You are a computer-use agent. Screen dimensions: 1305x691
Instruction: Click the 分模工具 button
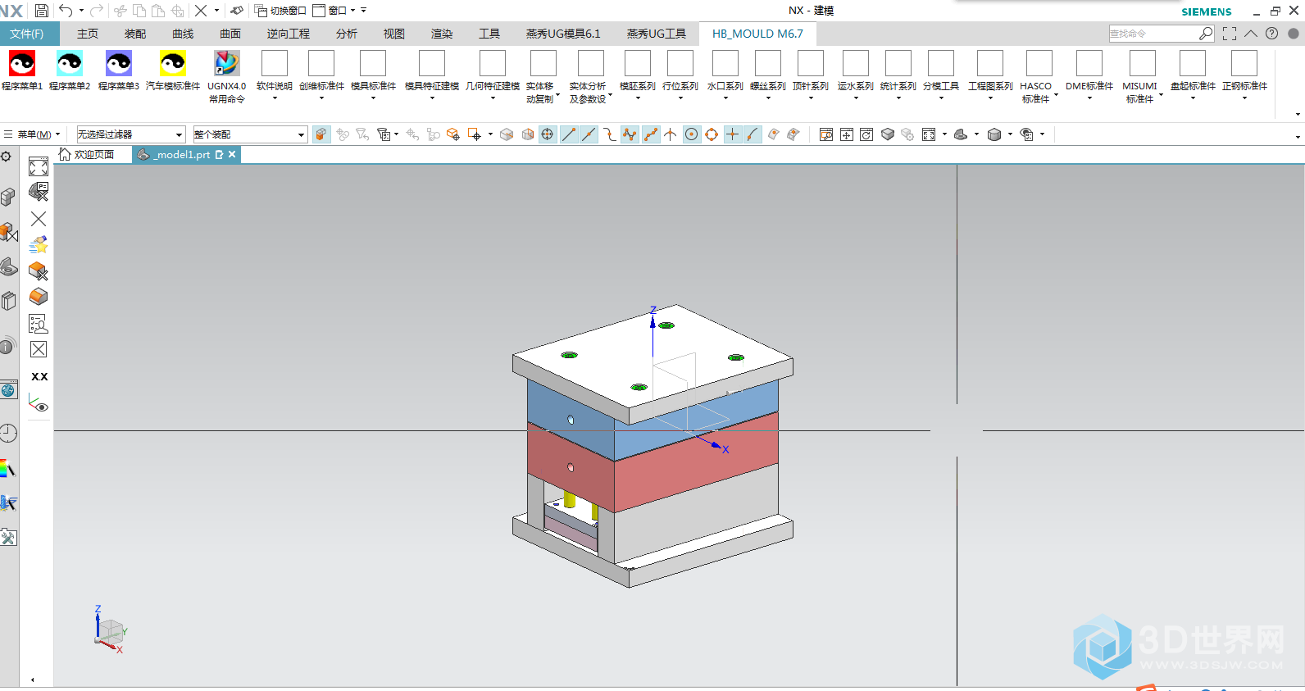[941, 75]
